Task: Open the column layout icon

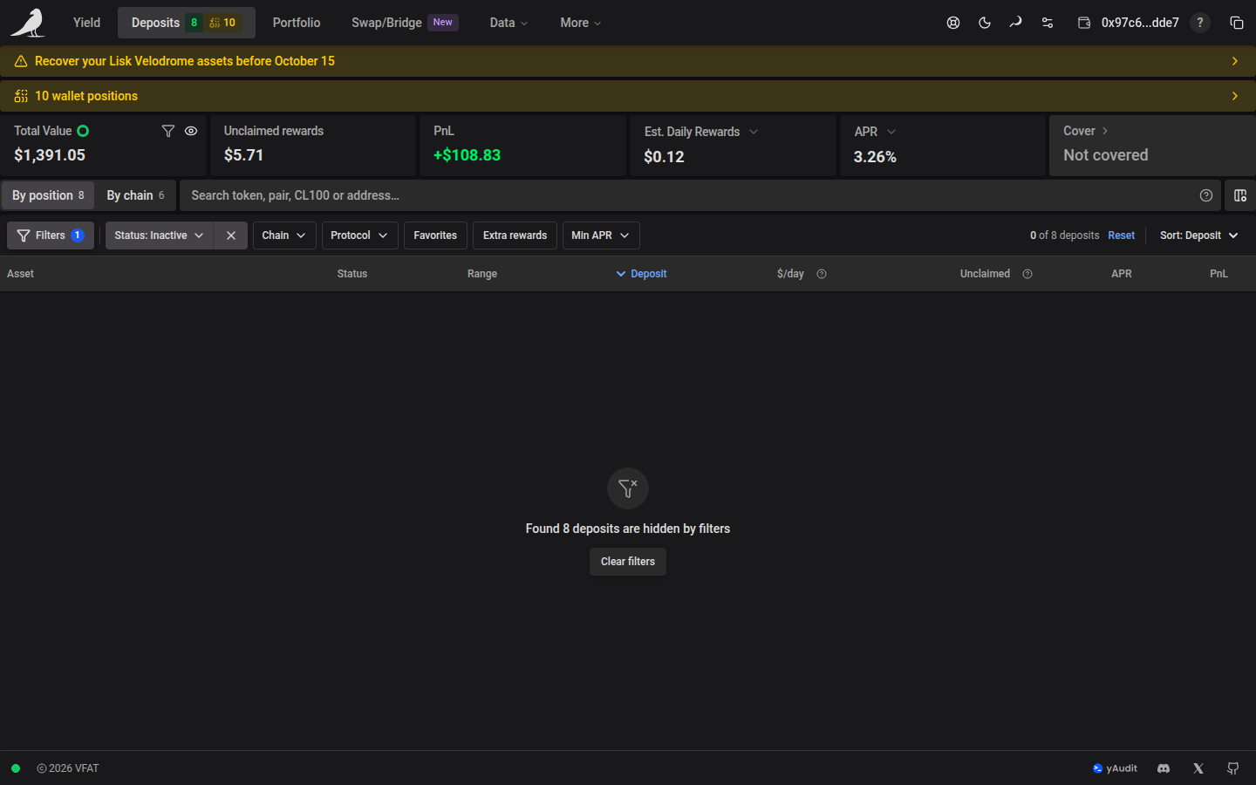Action: (x=1240, y=195)
